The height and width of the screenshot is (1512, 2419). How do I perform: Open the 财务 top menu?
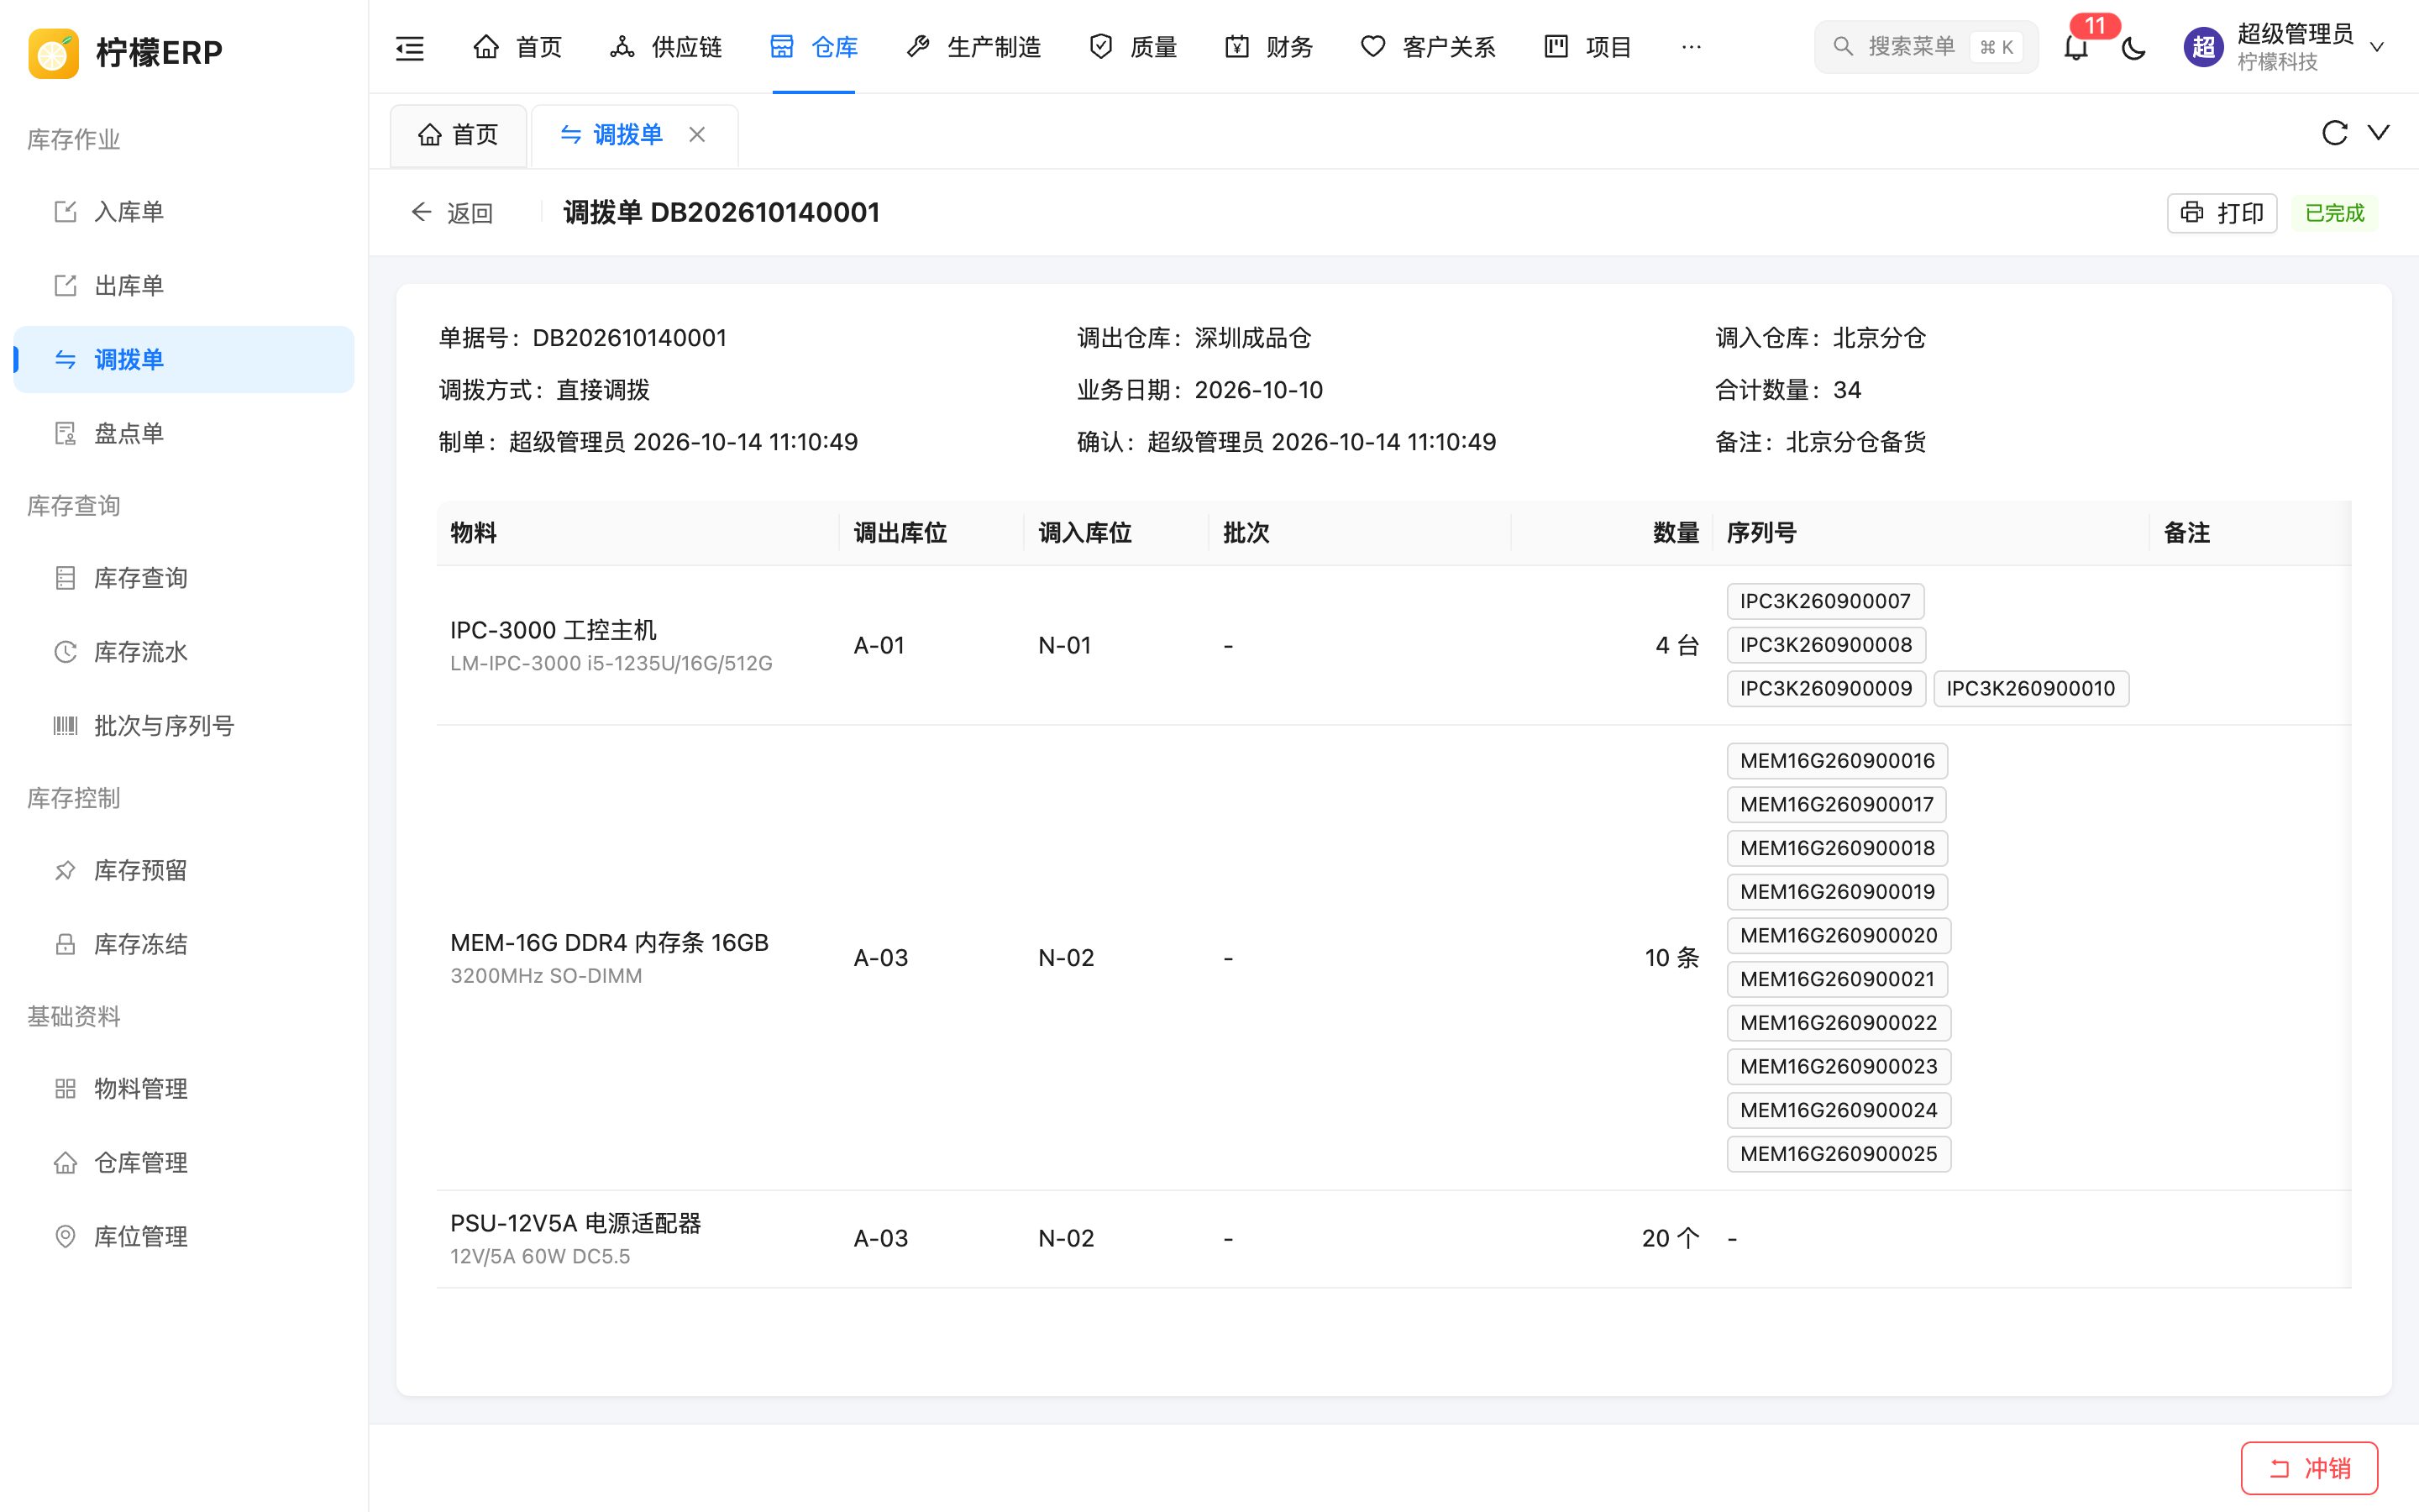click(1268, 47)
